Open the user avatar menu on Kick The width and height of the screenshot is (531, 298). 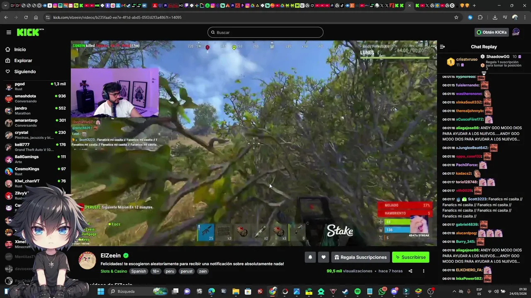516,32
